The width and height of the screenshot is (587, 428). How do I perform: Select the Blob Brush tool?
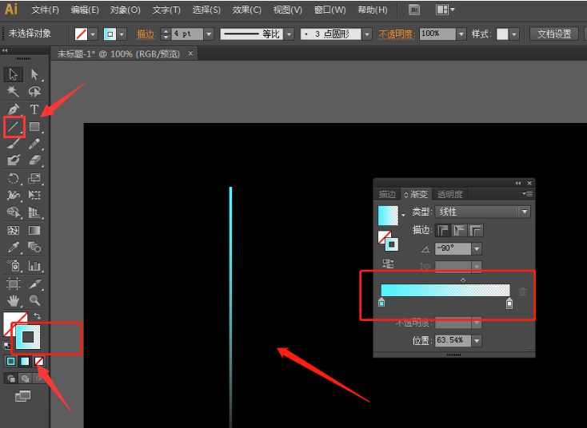click(14, 160)
